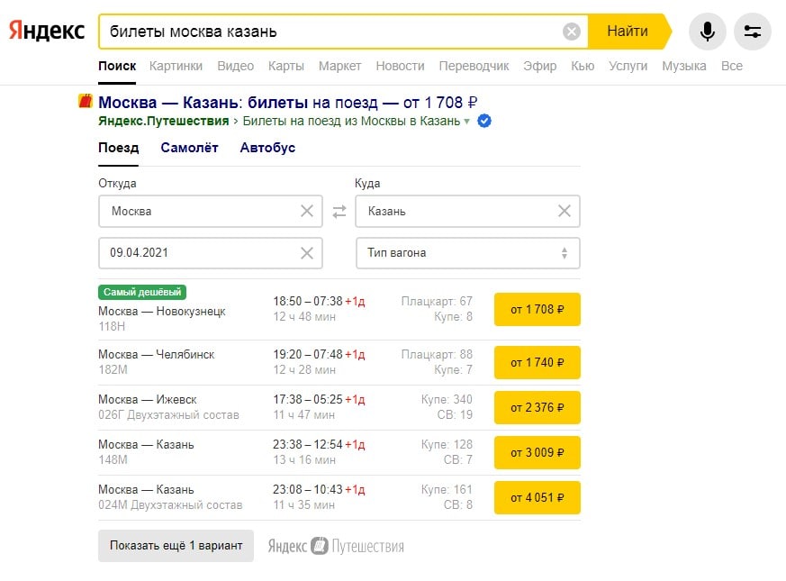Open the Эфир tab
Image resolution: width=786 pixels, height=581 pixels.
540,66
